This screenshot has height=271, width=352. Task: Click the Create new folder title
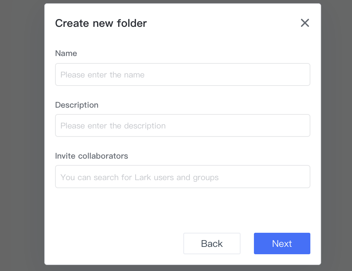(101, 23)
